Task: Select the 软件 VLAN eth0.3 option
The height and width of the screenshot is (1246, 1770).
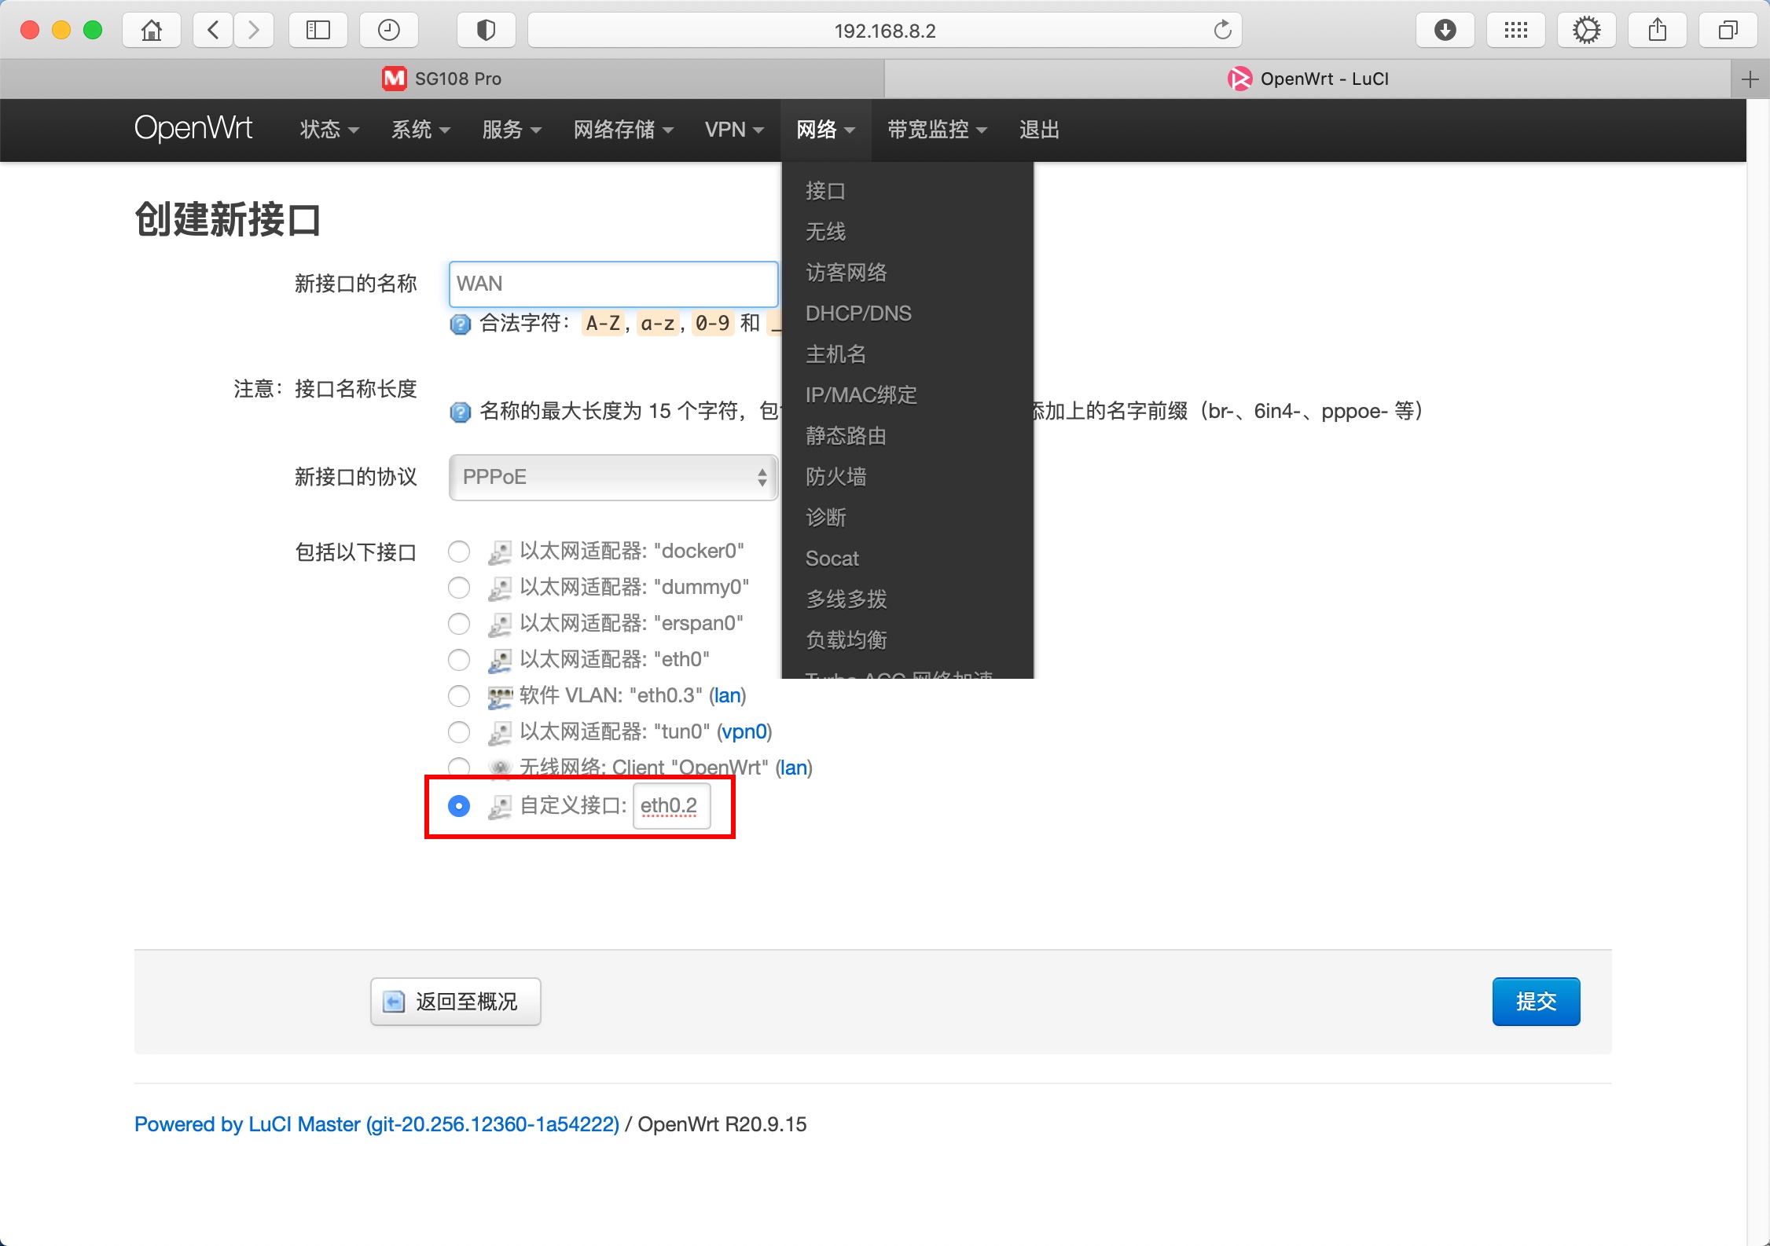Action: click(459, 696)
